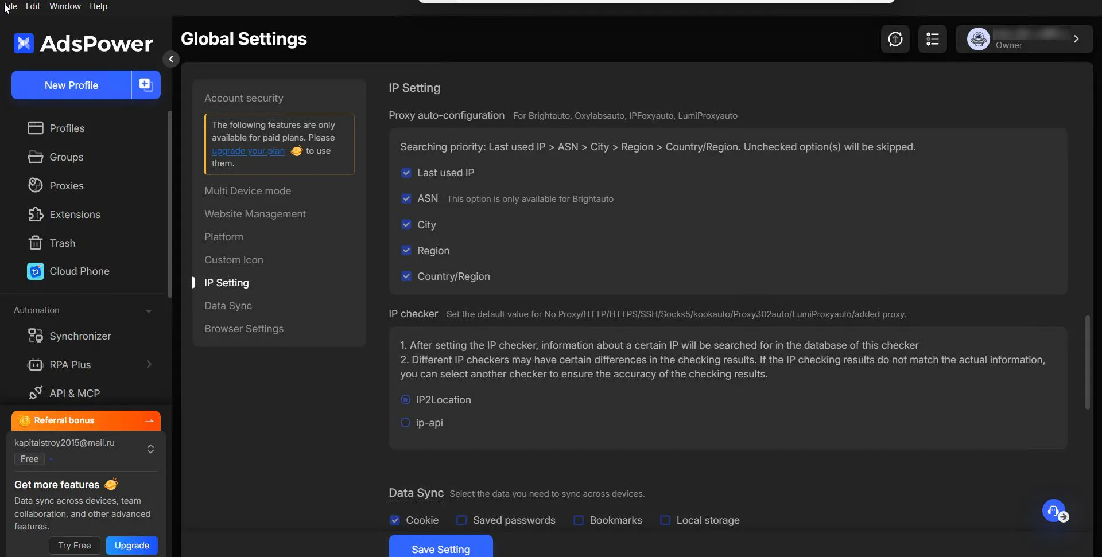Click the settings page vertical scrollbar
Screen dimensions: 1102x557
(x=1087, y=362)
